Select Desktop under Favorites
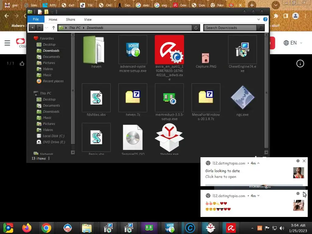312x234 pixels. pos(49,44)
